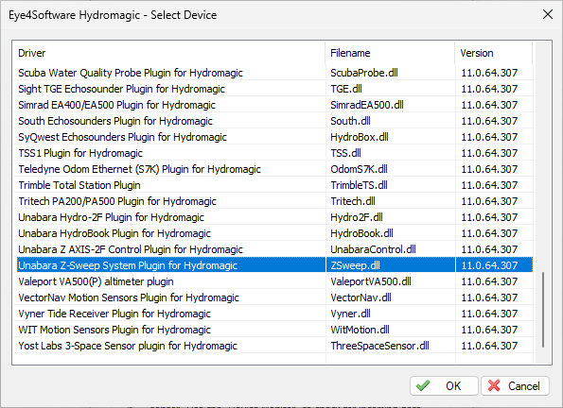Viewport: 563px width, 408px height.
Task: Pick Teledyne Odom Ethernet (S7K) Plugin
Action: pos(273,169)
